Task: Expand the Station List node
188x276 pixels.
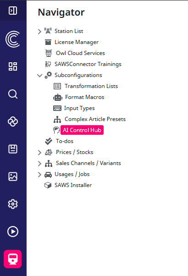Action: pyautogui.click(x=39, y=32)
